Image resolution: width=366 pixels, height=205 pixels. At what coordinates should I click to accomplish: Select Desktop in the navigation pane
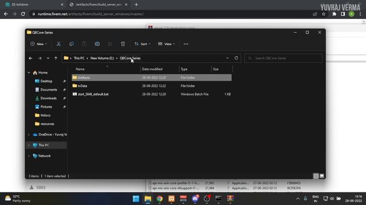click(46, 81)
